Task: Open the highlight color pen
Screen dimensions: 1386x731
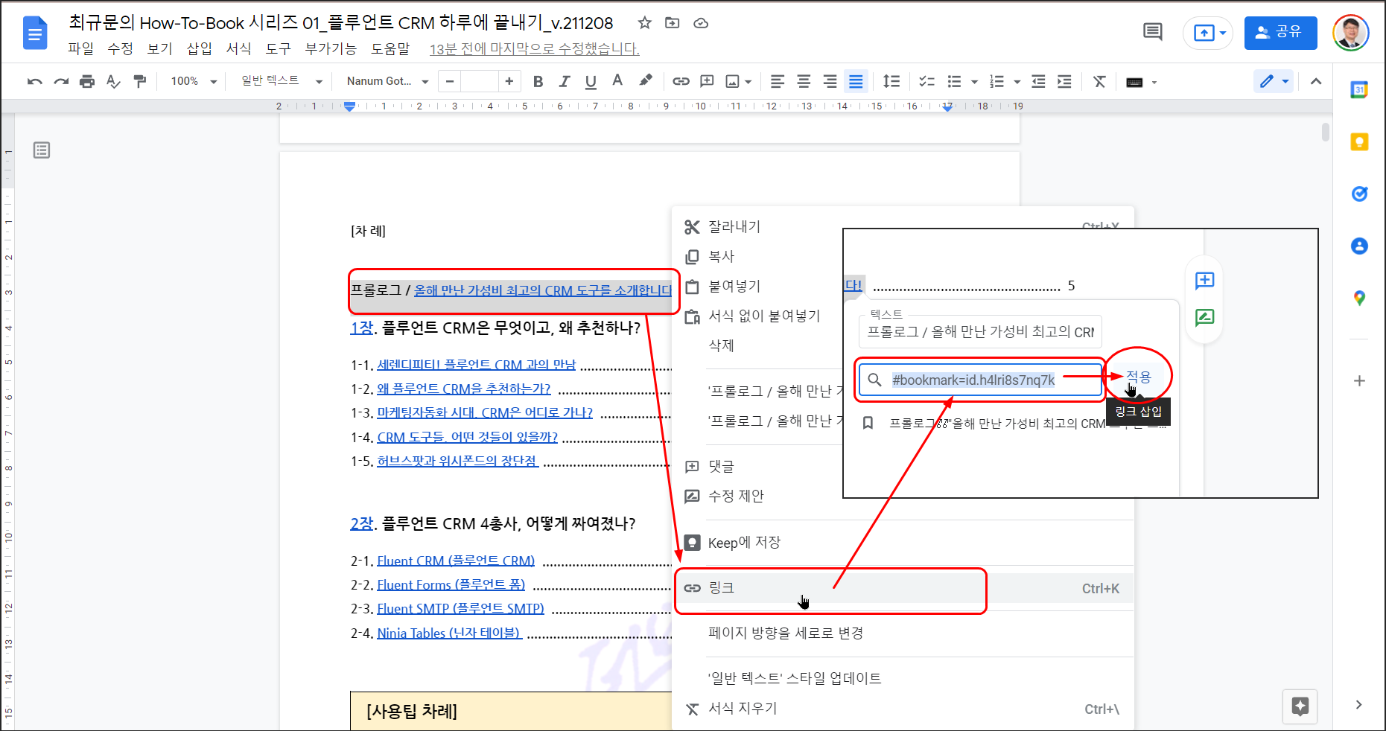Action: coord(646,80)
